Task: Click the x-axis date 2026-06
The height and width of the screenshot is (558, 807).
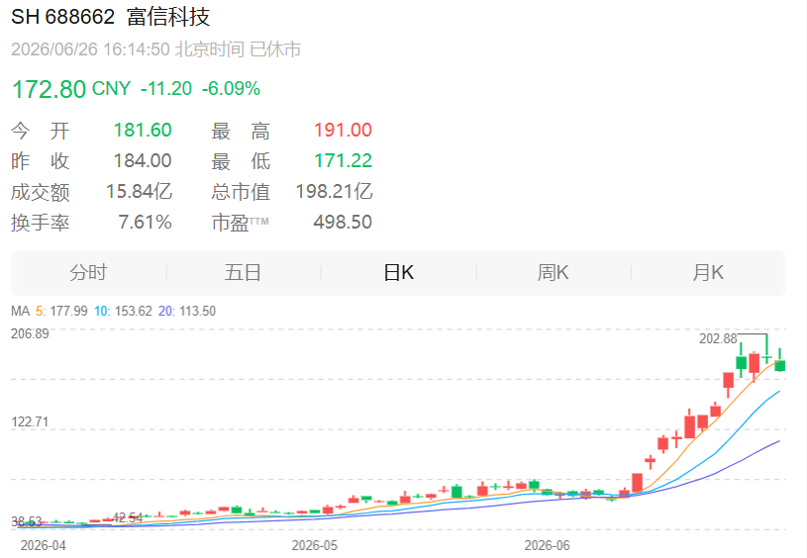Action: pyautogui.click(x=547, y=546)
